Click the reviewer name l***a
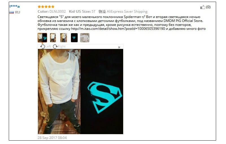Image resolution: width=226 pixels, height=144 pixels. [x=14, y=6]
